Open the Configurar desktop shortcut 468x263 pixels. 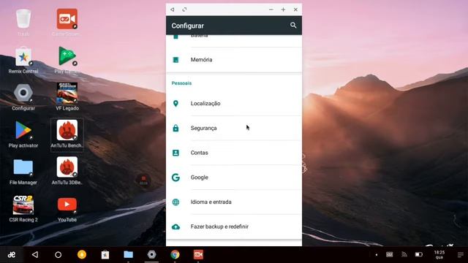pos(23,97)
